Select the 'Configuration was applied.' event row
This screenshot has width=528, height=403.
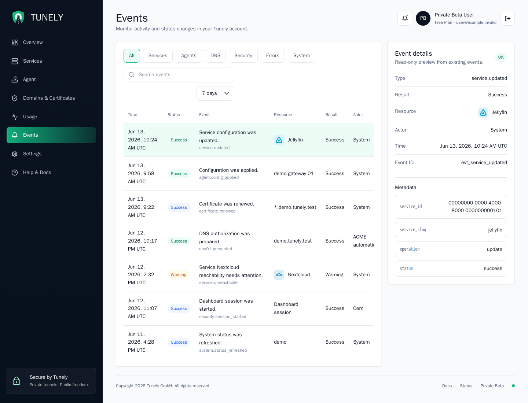(x=249, y=174)
